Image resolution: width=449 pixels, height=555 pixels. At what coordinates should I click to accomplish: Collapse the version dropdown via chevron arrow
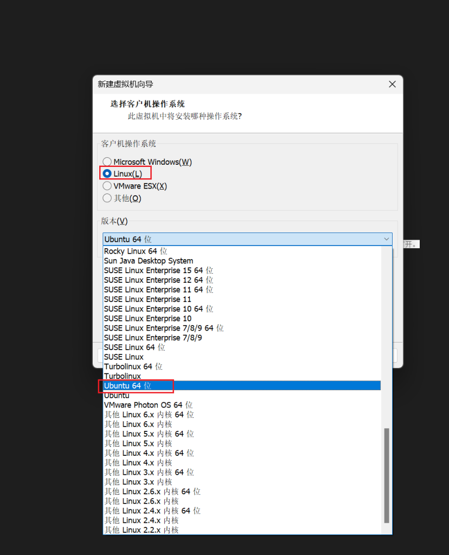(386, 239)
